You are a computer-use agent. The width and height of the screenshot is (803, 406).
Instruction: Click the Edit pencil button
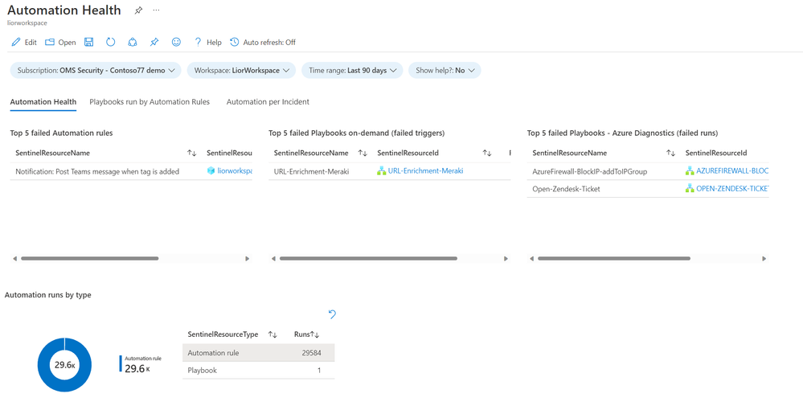click(24, 43)
